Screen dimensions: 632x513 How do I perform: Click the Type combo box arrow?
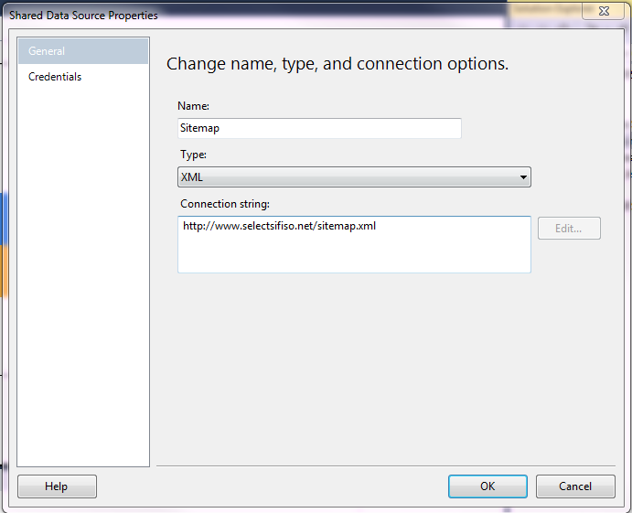coord(523,177)
